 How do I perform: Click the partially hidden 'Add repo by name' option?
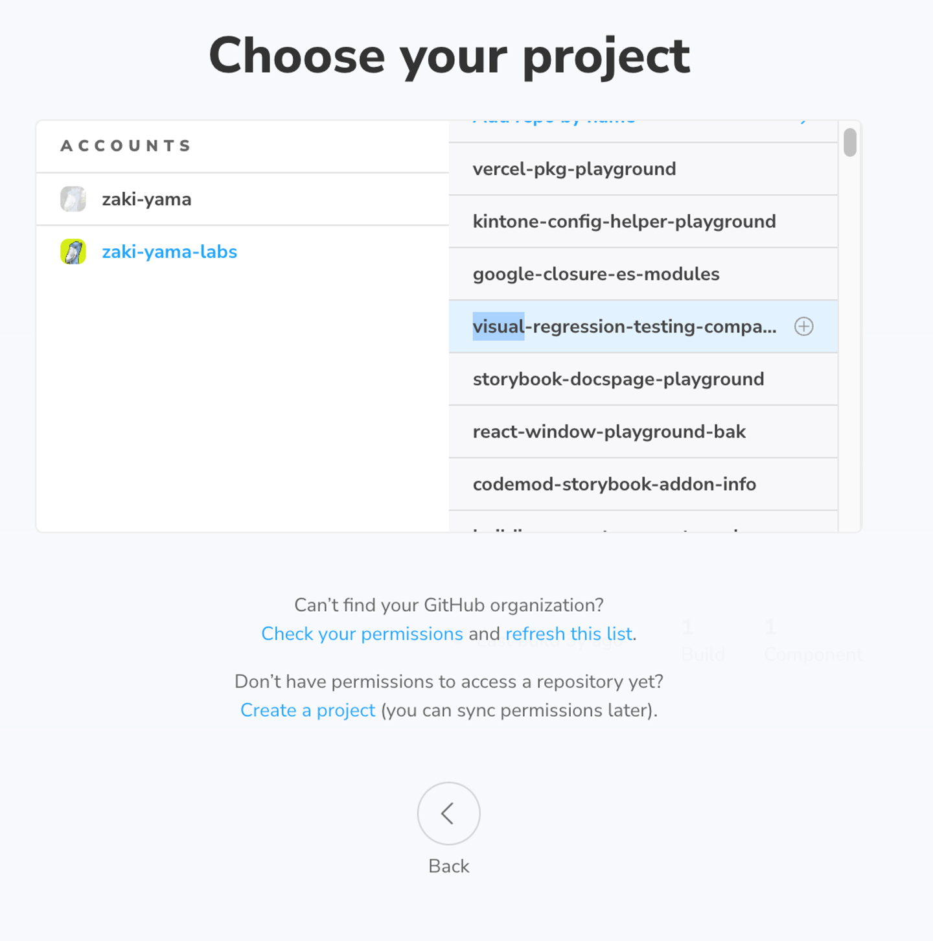(x=555, y=123)
